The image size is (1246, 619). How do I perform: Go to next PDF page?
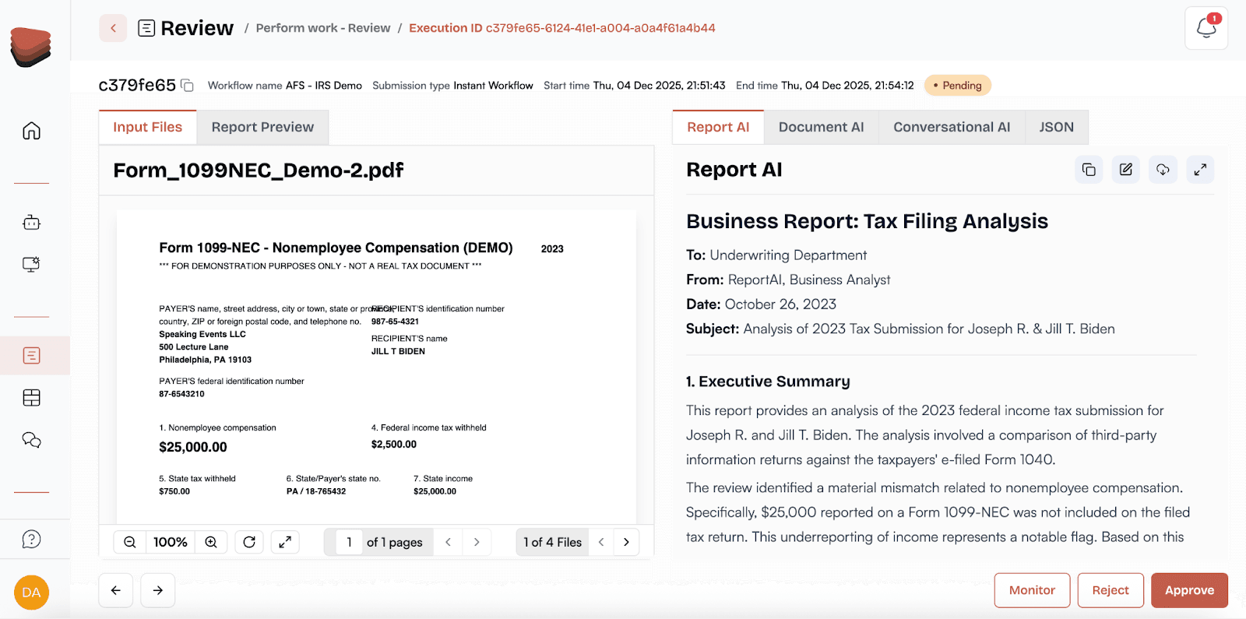(477, 542)
